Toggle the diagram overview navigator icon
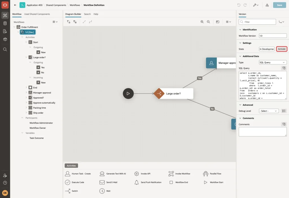Image resolution: width=289 pixels, height=198 pixels. (x=218, y=22)
